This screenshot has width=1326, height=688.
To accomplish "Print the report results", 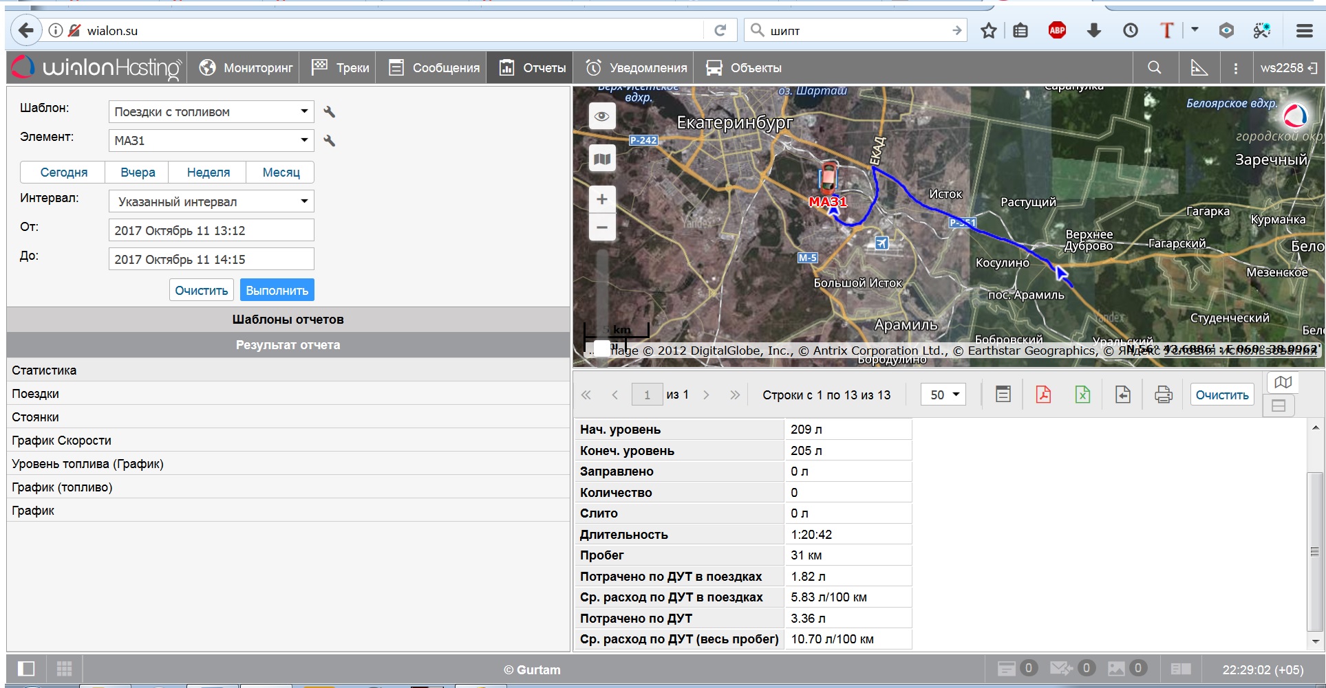I will [x=1163, y=395].
